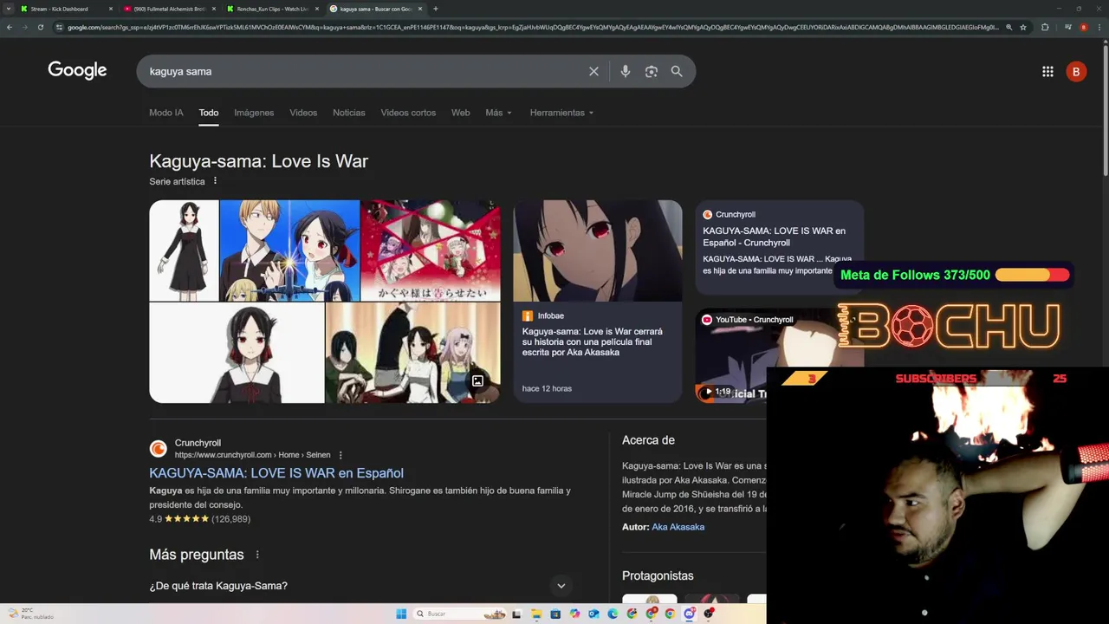Screen dimensions: 1109x624
Task: Click the blonde boy and Kaguya thumbnail
Action: tap(289, 250)
